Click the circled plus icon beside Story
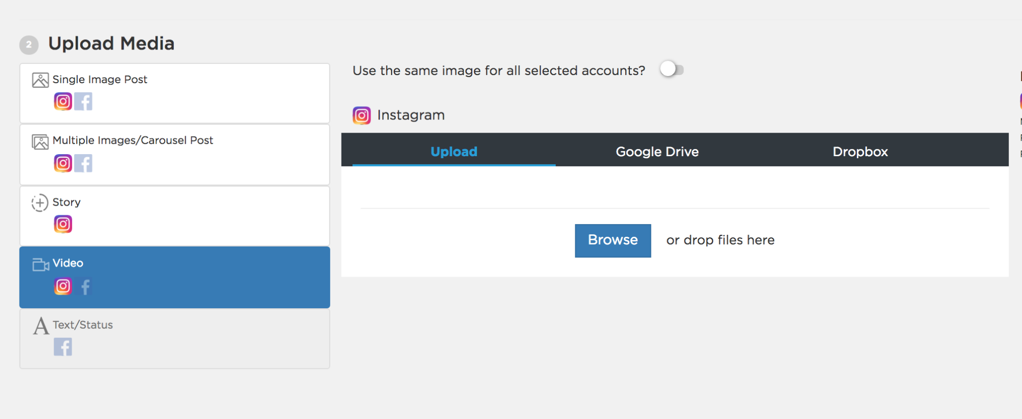Image resolution: width=1022 pixels, height=419 pixels. point(40,203)
